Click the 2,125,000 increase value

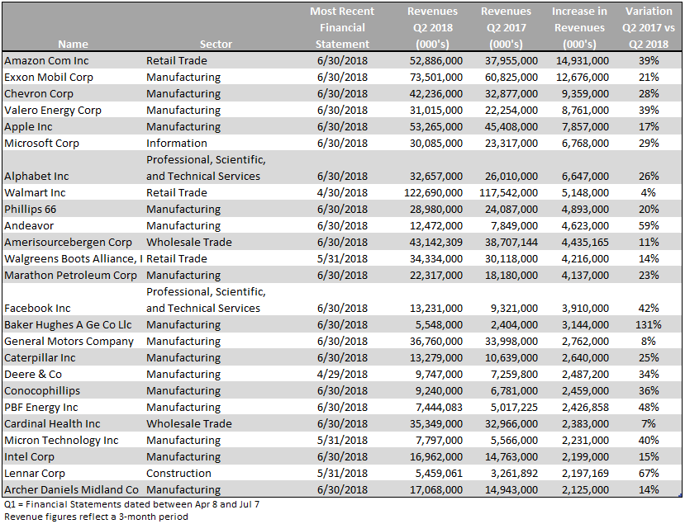point(585,490)
